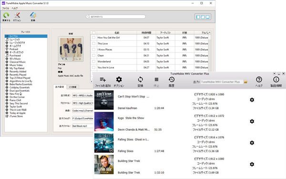Image resolution: width=286 pixels, height=179 pixels.
Task: Select the Taylor Swift playlist
Action: click(16, 106)
